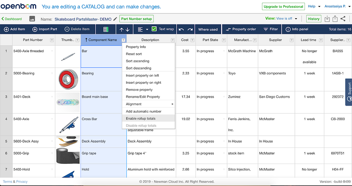Screen dimensions: 352x186
Task: Select Property Info menu entry
Action: (x=149, y=47)
